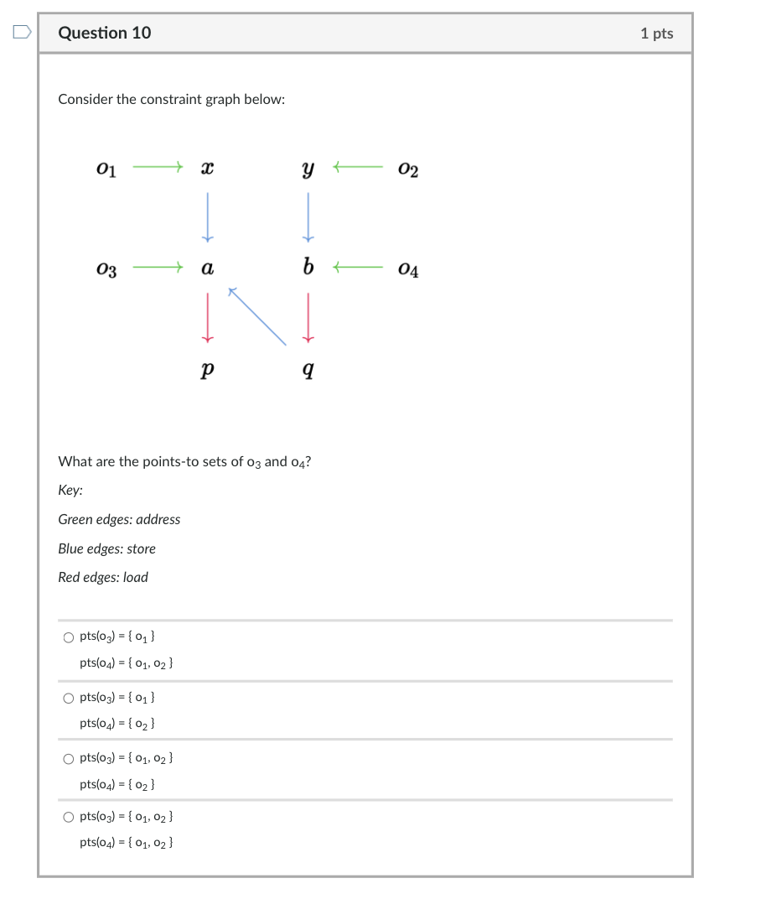Click the red load edge below a
The width and height of the screenshot is (761, 899).
(206, 317)
